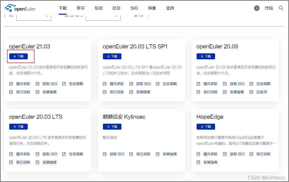
Task: Click 生命周期 document icon in openEuler 20.09
Action: pyautogui.click(x=251, y=84)
